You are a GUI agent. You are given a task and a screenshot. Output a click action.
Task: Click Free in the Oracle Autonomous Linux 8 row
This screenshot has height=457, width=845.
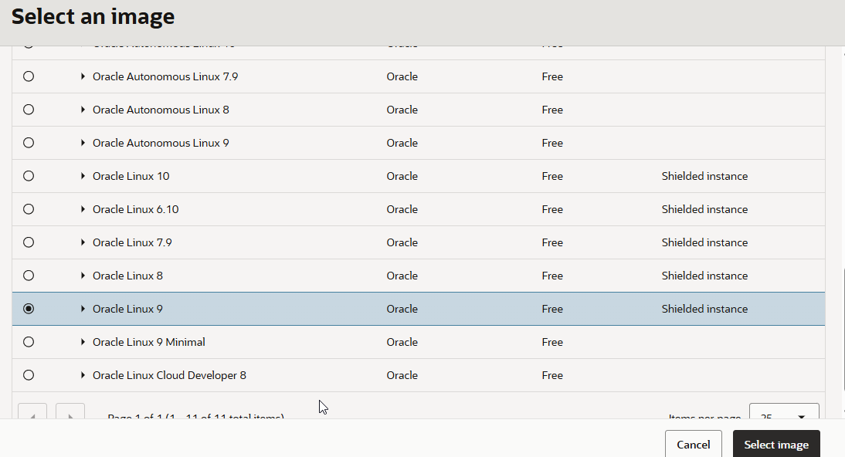(552, 110)
